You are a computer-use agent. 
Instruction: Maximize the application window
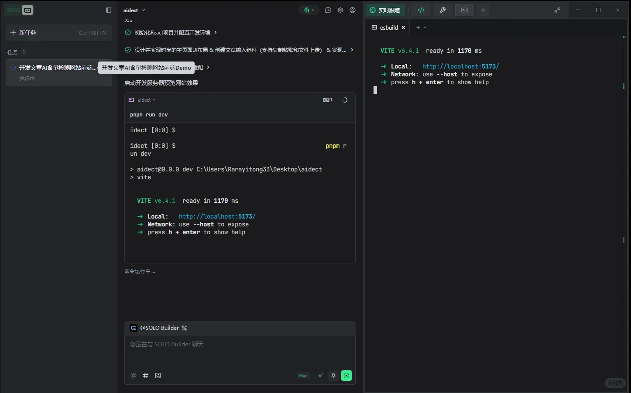pyautogui.click(x=598, y=10)
